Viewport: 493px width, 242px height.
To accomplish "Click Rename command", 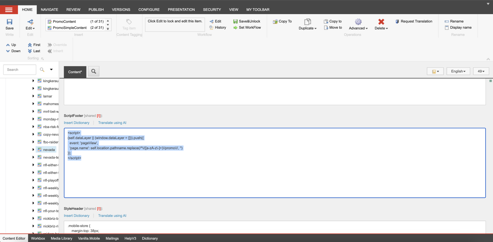I will 454,21.
